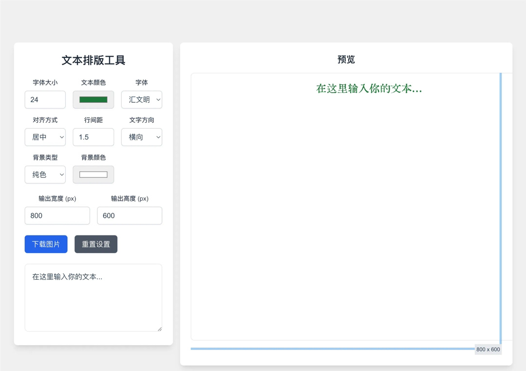
Task: Click the 文本排版工具 heading
Action: coord(93,60)
